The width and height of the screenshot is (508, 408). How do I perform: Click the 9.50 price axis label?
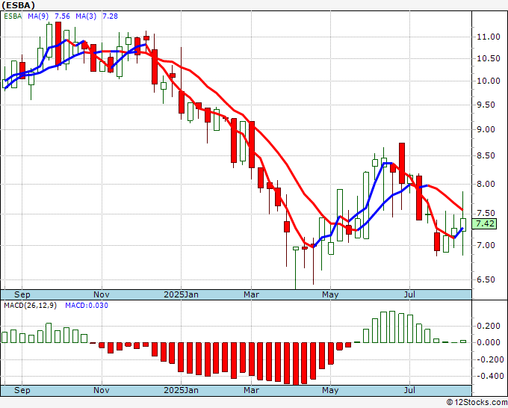tap(486, 105)
